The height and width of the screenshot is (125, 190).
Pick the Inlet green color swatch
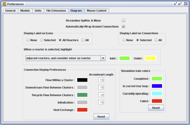click(125, 58)
